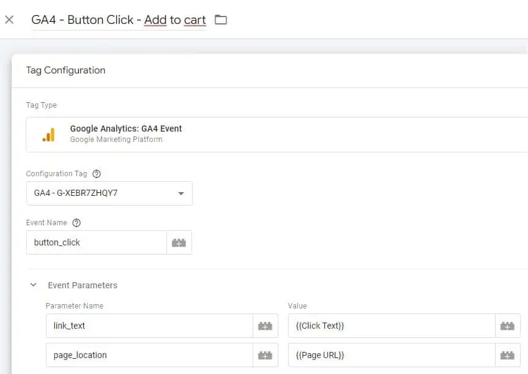Viewport: 528px width, 374px height.
Task: Open the variable picker for page_location parameter
Action: (265, 355)
